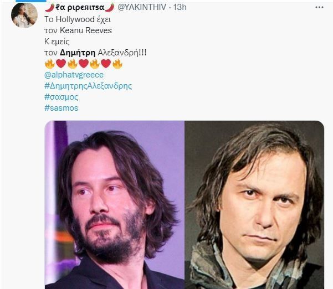This screenshot has height=289, width=333.
Task: Open the @YAKINTHIV handle link
Action: pyautogui.click(x=142, y=7)
